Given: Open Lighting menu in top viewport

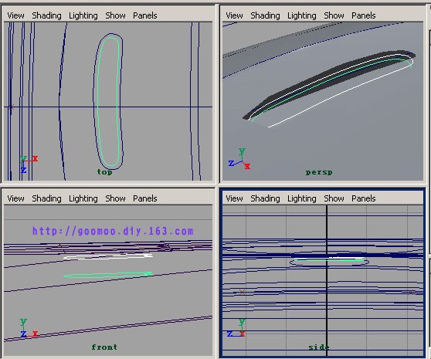Looking at the screenshot, I should (83, 15).
